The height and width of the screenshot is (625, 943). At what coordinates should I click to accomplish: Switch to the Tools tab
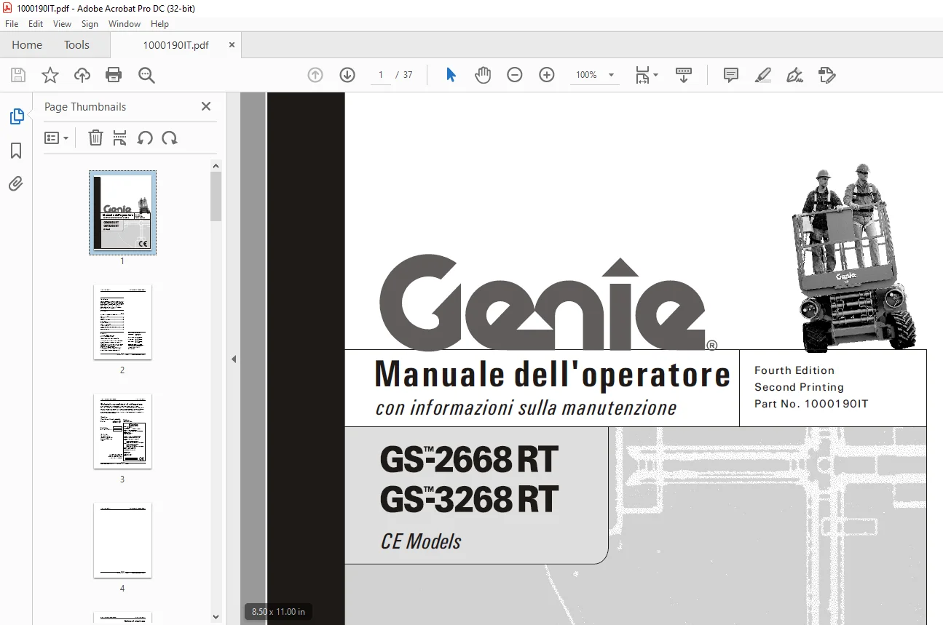pyautogui.click(x=76, y=45)
